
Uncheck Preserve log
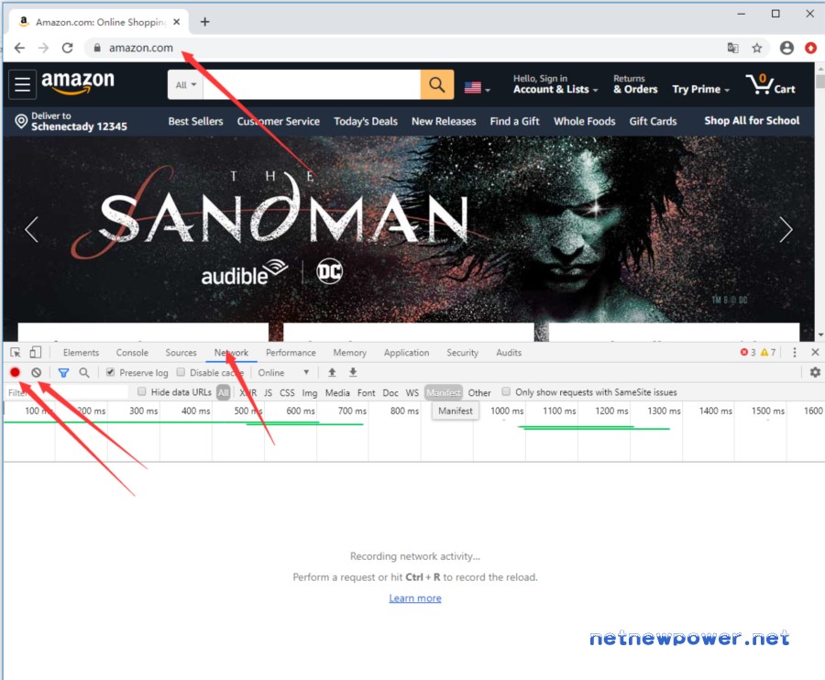pyautogui.click(x=110, y=372)
